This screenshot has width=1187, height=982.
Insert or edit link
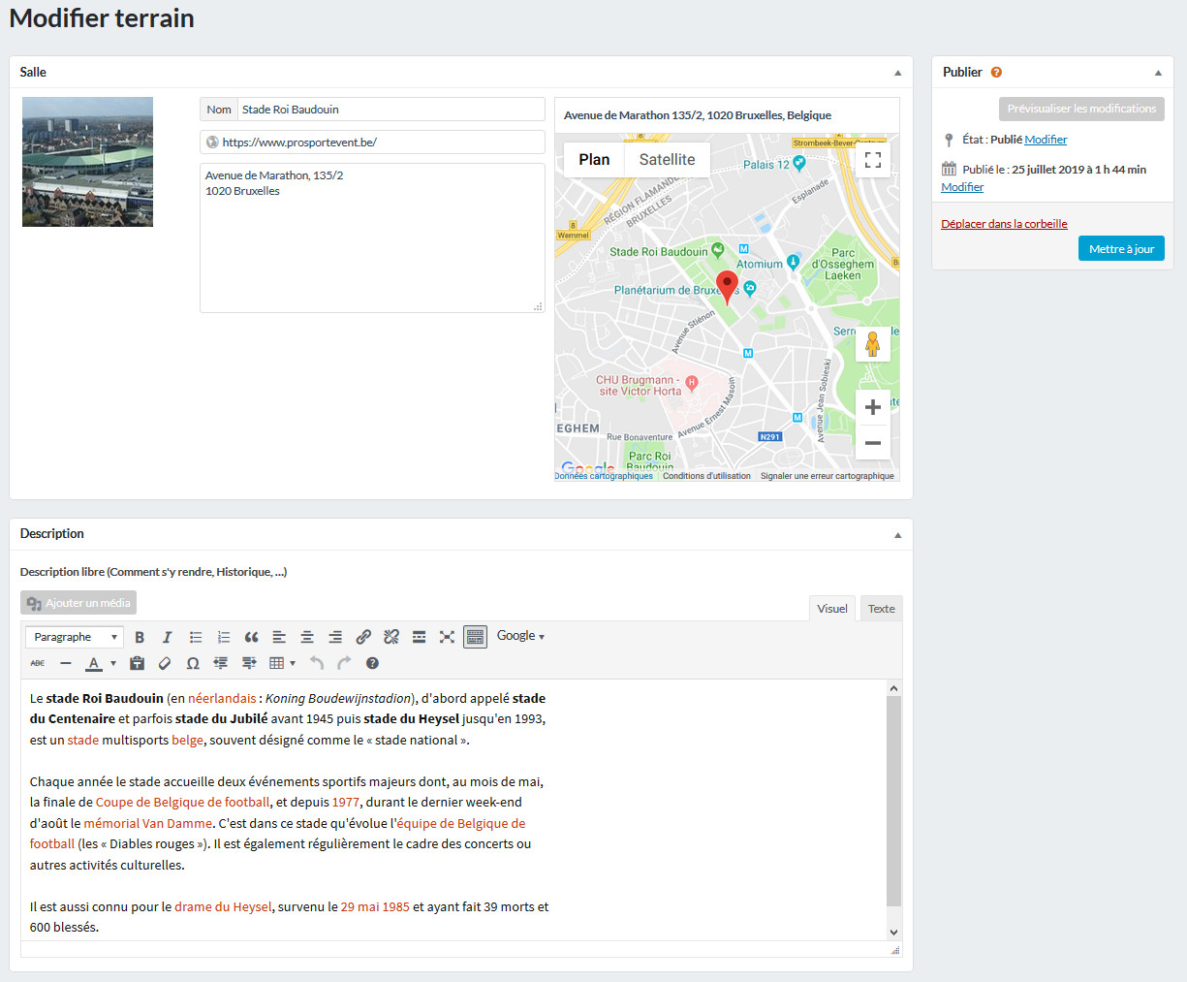[363, 637]
